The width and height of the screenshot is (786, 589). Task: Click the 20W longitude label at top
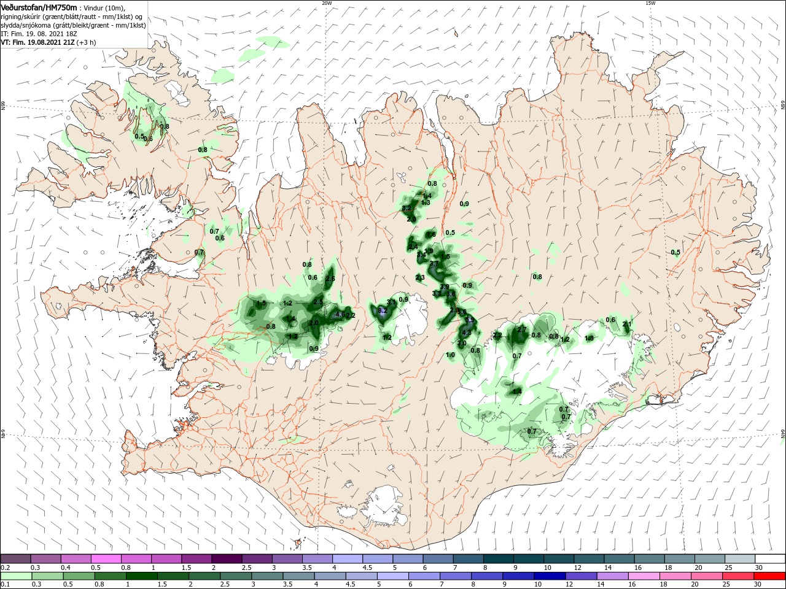tap(327, 3)
